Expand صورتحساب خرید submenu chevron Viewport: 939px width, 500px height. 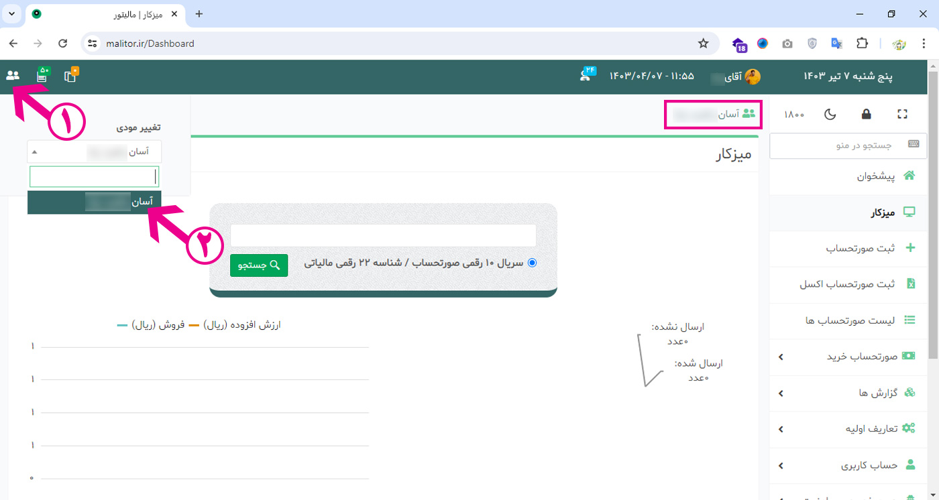click(x=781, y=357)
